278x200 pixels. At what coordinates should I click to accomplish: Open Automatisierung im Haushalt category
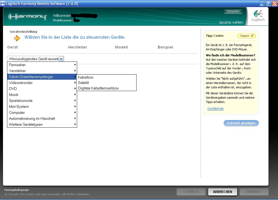coord(42,118)
